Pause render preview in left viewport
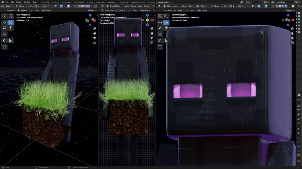 (x=95, y=6)
